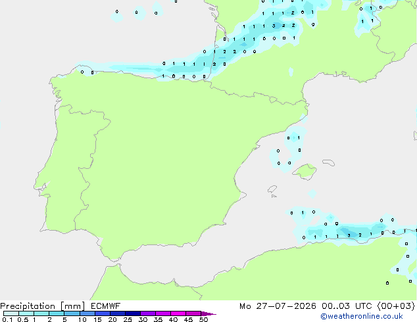
Task: Click the 25–30 mm navy swatch
Action: coord(133,313)
